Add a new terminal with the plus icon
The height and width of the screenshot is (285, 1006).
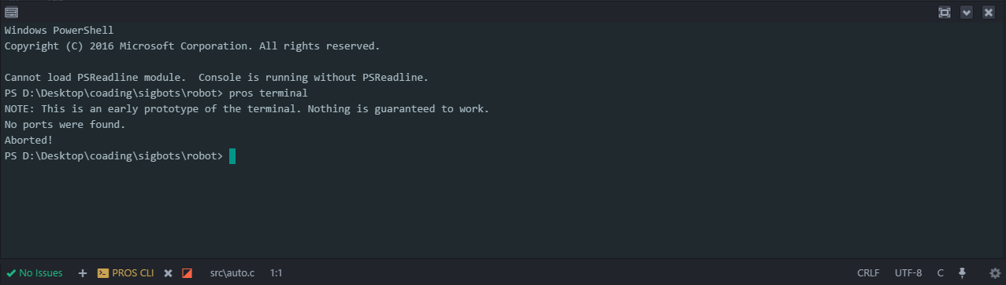tap(83, 273)
